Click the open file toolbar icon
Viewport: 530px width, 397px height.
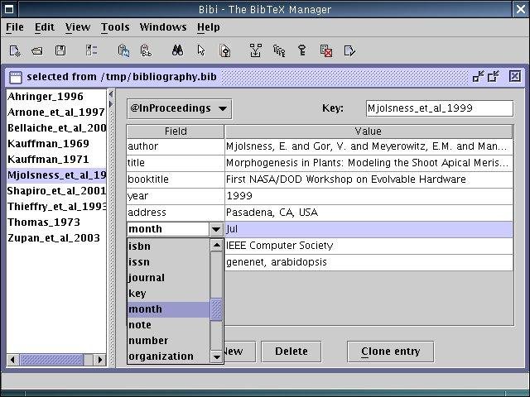pyautogui.click(x=37, y=50)
